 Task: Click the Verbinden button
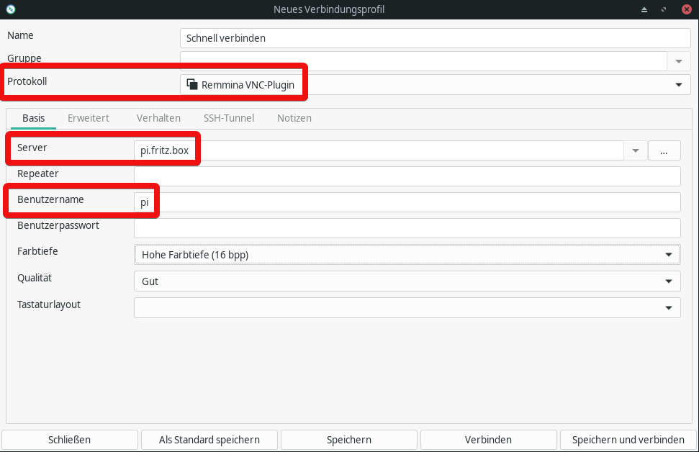[x=489, y=440]
